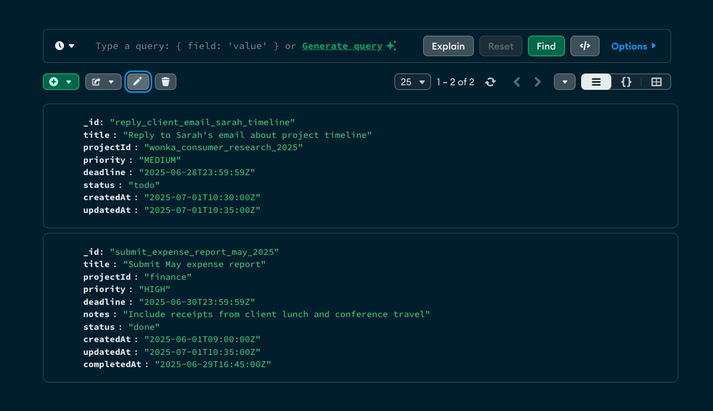This screenshot has width=713, height=411.
Task: Click into the query filter input field
Action: tap(187, 46)
